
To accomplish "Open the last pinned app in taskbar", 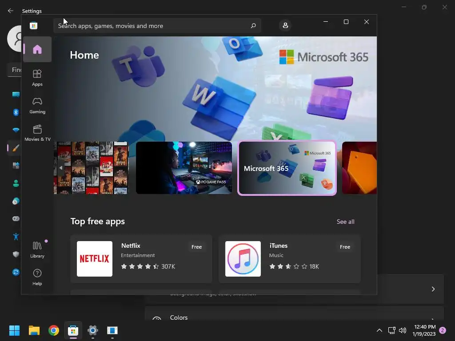I will point(112,330).
